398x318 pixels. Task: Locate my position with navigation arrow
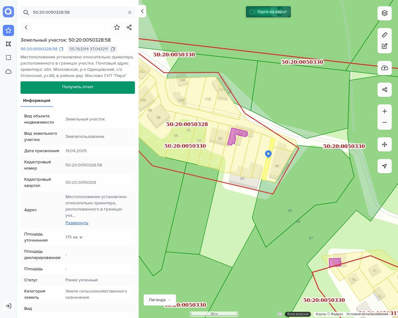coord(384,166)
